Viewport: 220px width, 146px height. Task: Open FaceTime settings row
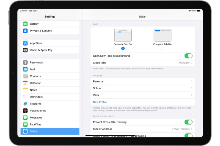[x=50, y=124]
